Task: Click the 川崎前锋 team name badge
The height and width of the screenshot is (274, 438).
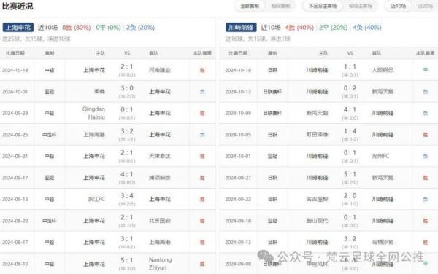Action: click(241, 27)
